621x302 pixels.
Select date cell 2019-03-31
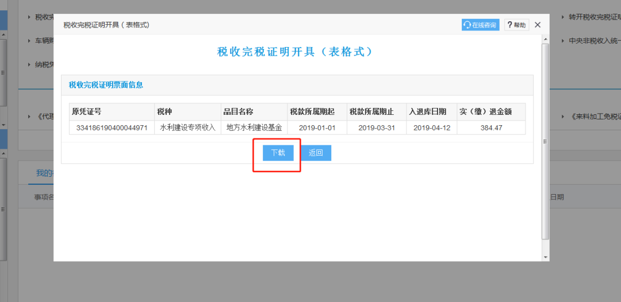(x=377, y=127)
